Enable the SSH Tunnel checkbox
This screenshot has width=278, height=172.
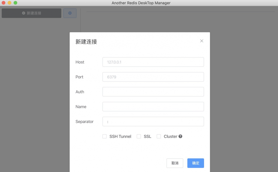tap(105, 136)
